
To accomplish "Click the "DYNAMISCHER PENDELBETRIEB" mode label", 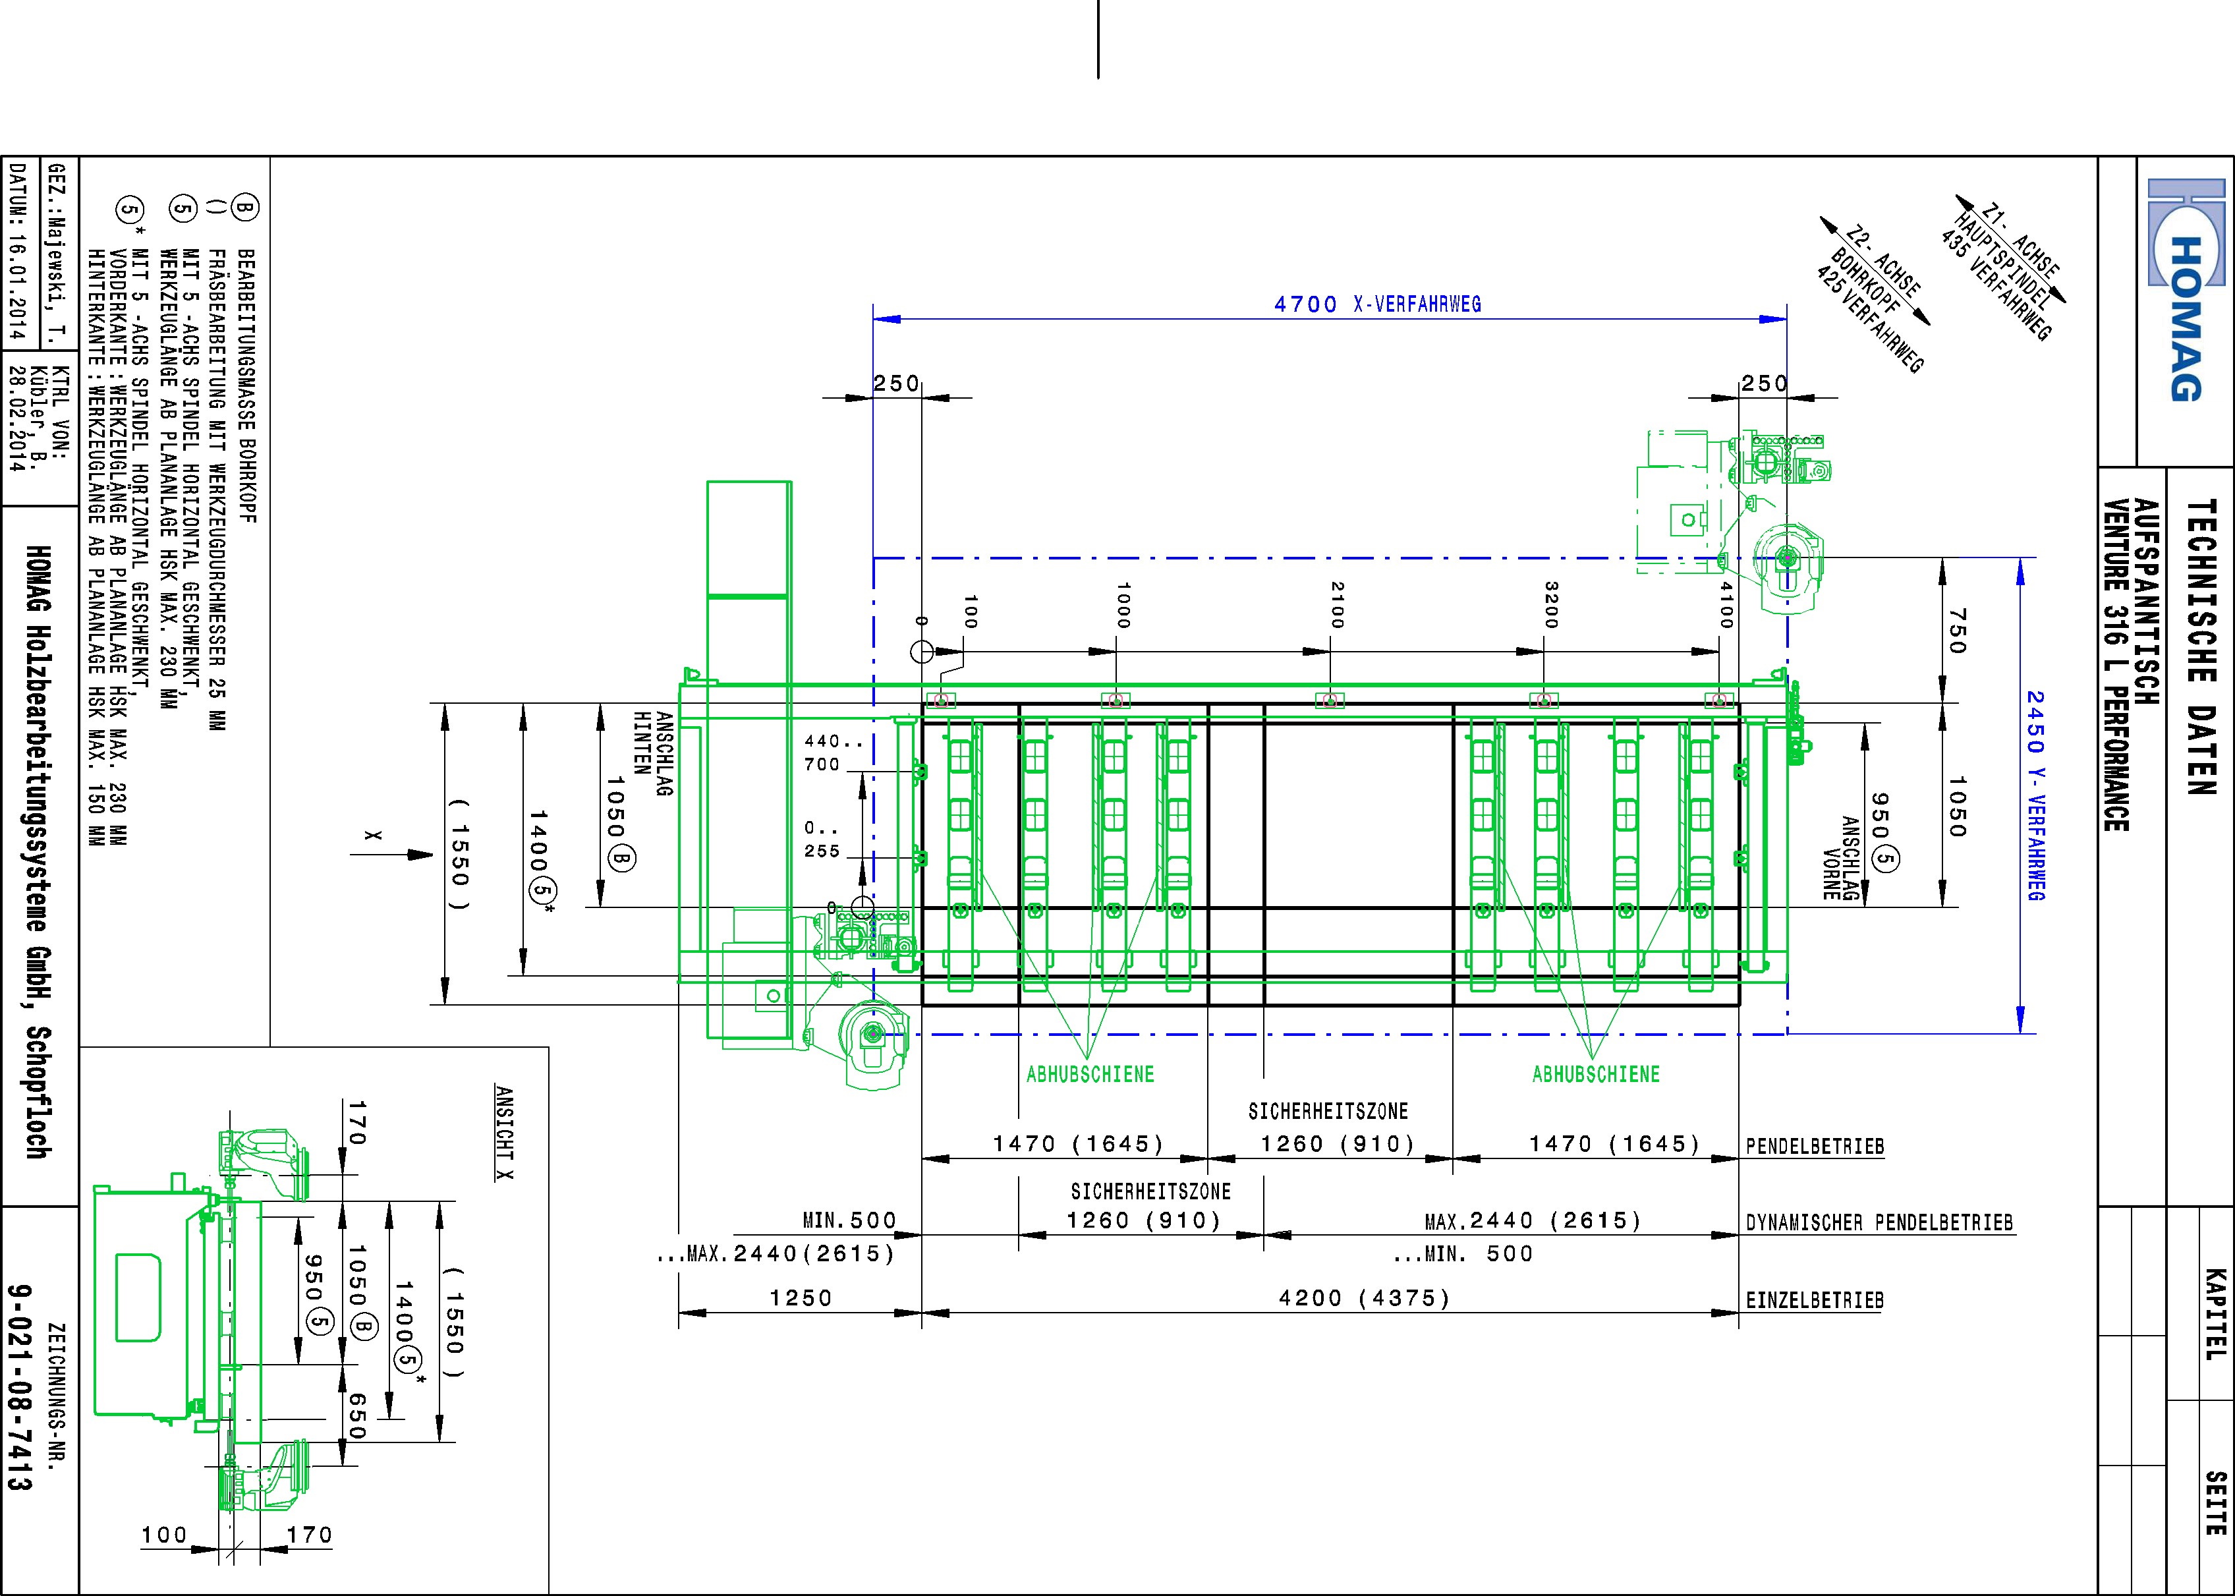I will (x=1879, y=1224).
